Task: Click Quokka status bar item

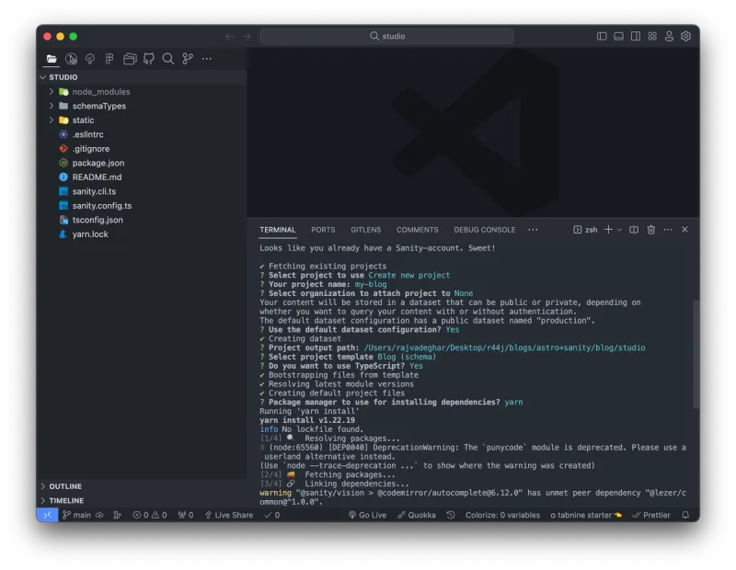Action: [x=417, y=515]
